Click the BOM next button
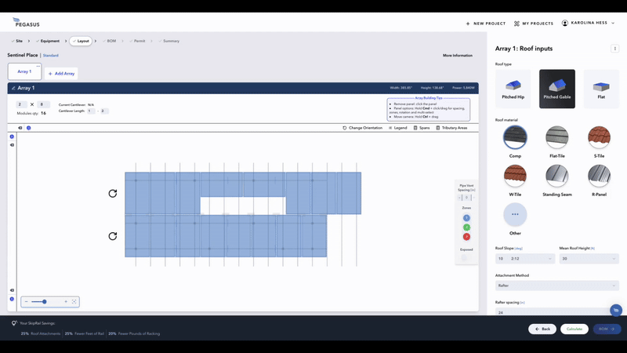Screen dimensions: 627x353 pyautogui.click(x=607, y=329)
